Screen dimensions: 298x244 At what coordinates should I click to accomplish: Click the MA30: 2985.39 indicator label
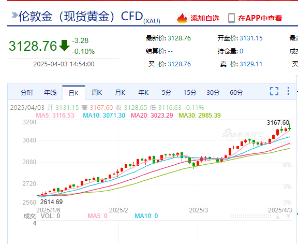coord(200,116)
